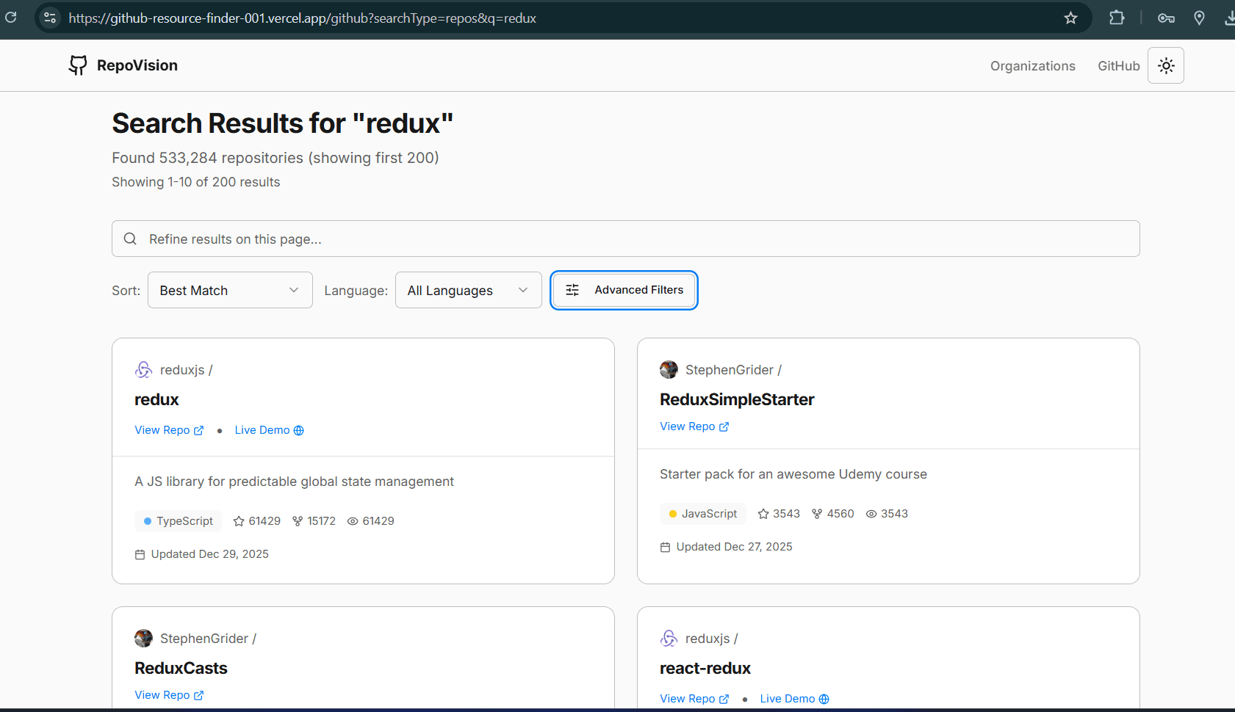This screenshot has height=712, width=1235.
Task: Click the react-redux repository title
Action: point(705,668)
